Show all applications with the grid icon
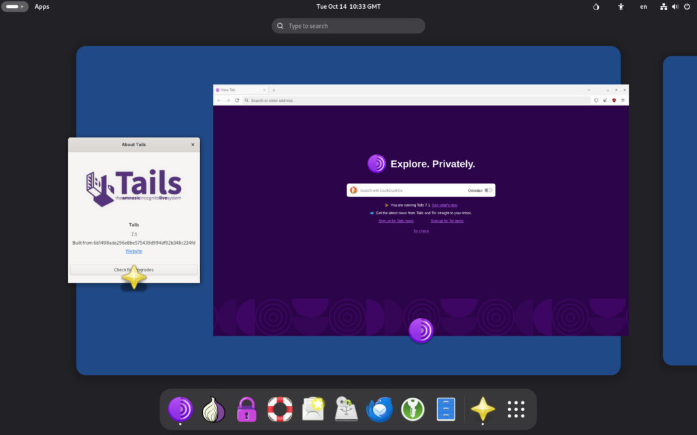This screenshot has height=435, width=697. click(x=515, y=408)
